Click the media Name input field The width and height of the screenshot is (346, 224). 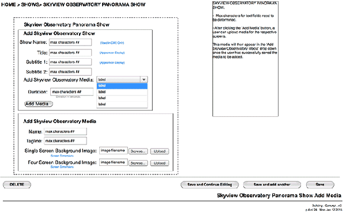65,131
